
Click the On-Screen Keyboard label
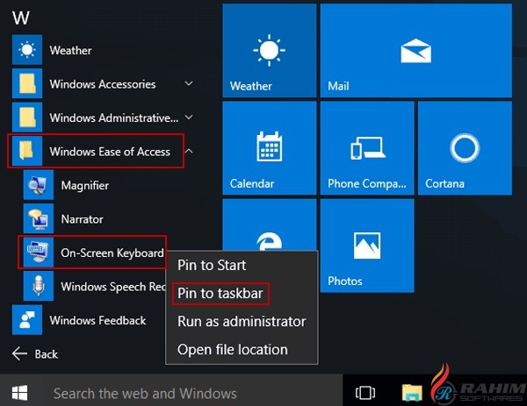(x=112, y=253)
